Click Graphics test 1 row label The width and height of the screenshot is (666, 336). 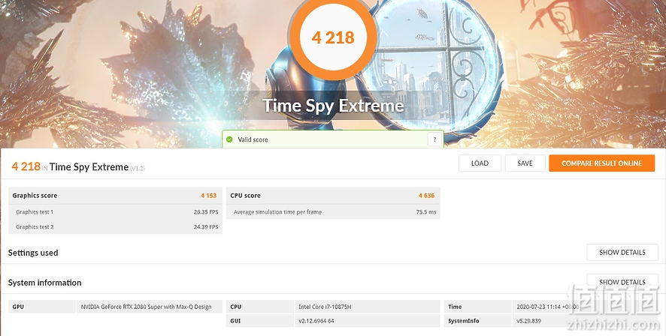click(x=35, y=211)
